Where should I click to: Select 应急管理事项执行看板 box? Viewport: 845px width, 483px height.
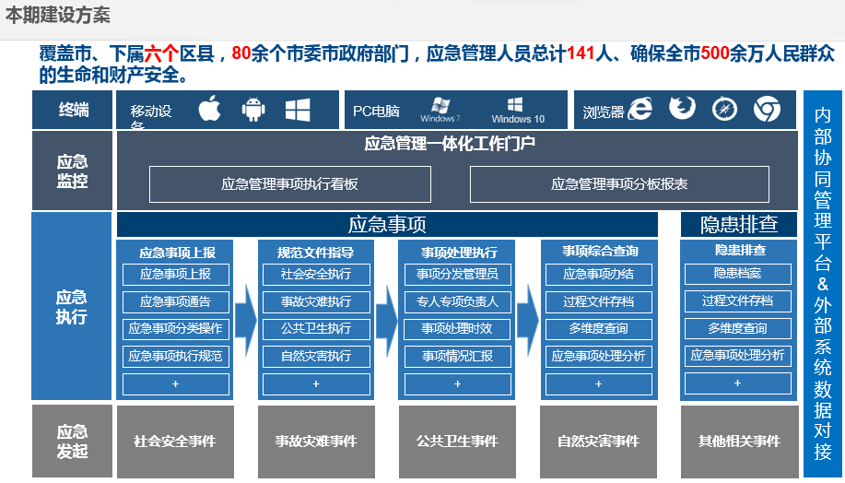click(x=290, y=184)
